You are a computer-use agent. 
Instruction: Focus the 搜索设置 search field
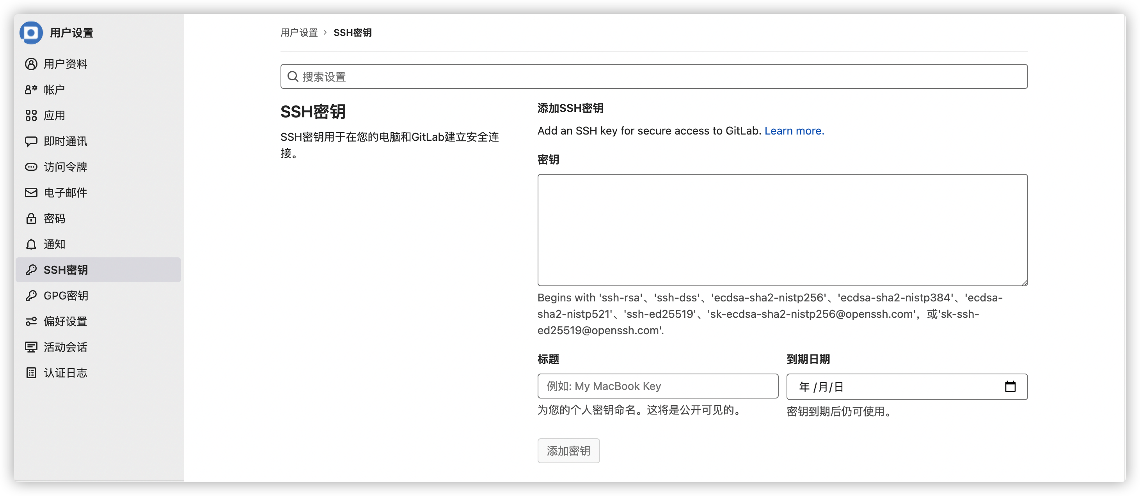654,76
